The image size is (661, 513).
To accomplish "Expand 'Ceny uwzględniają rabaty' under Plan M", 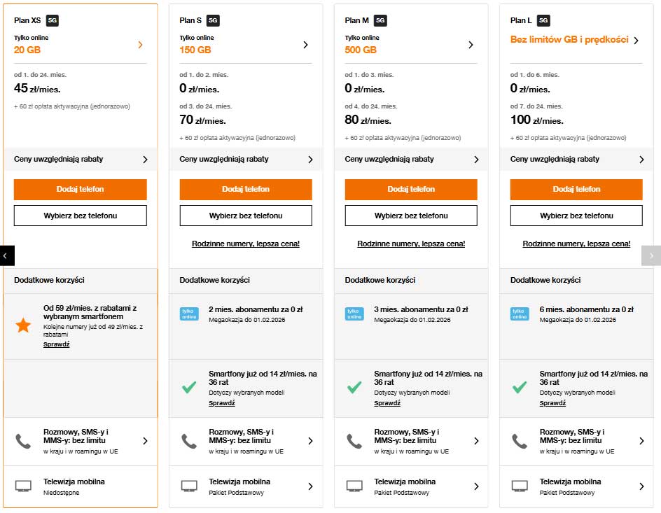I will [410, 159].
